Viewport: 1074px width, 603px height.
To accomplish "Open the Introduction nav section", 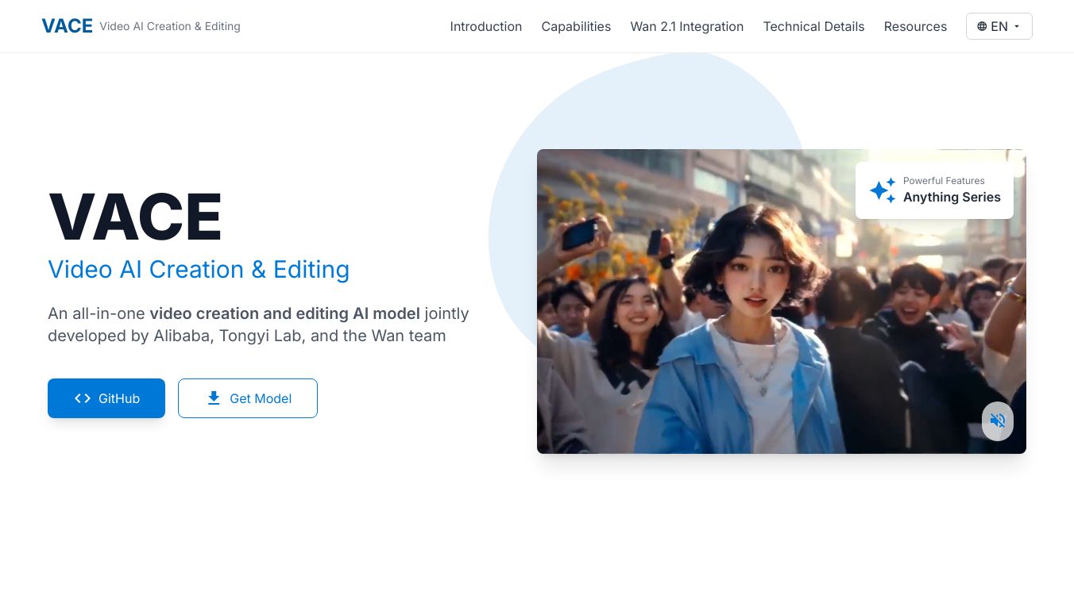I will tap(485, 26).
